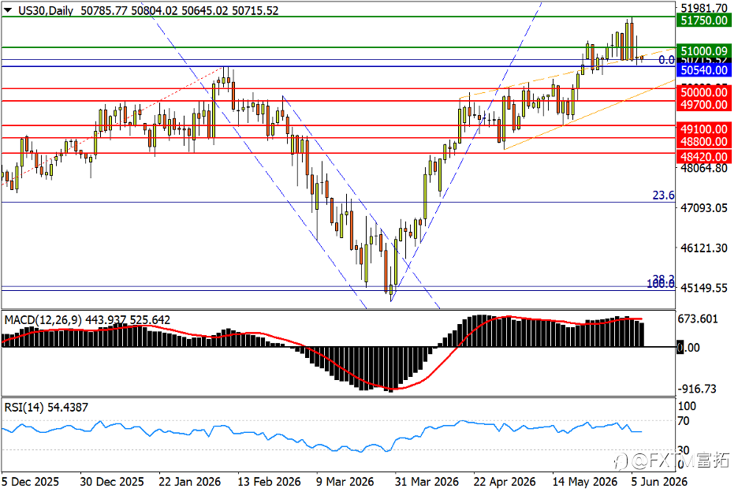738x492 pixels.
Task: Click the -916.73 MACD scale value
Action: (697, 389)
